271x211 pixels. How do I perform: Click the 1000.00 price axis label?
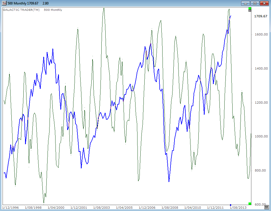coord(261,137)
